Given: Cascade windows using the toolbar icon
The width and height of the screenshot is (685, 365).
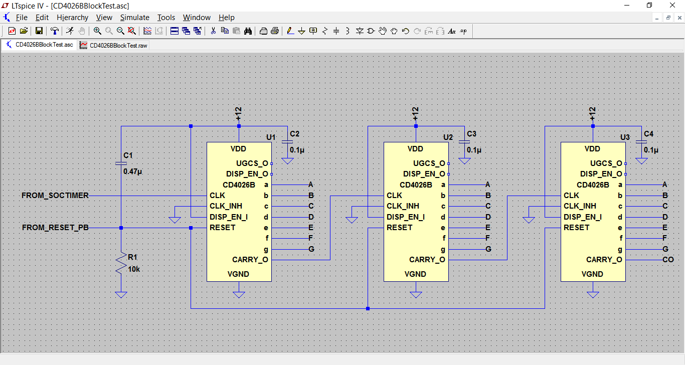Looking at the screenshot, I should (x=186, y=31).
